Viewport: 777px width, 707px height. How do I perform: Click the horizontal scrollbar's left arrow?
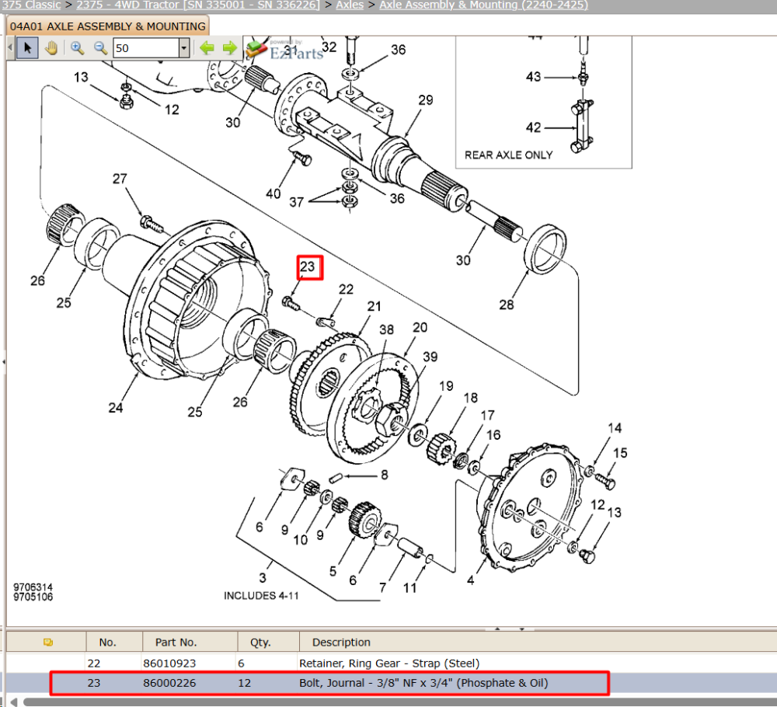[14, 702]
